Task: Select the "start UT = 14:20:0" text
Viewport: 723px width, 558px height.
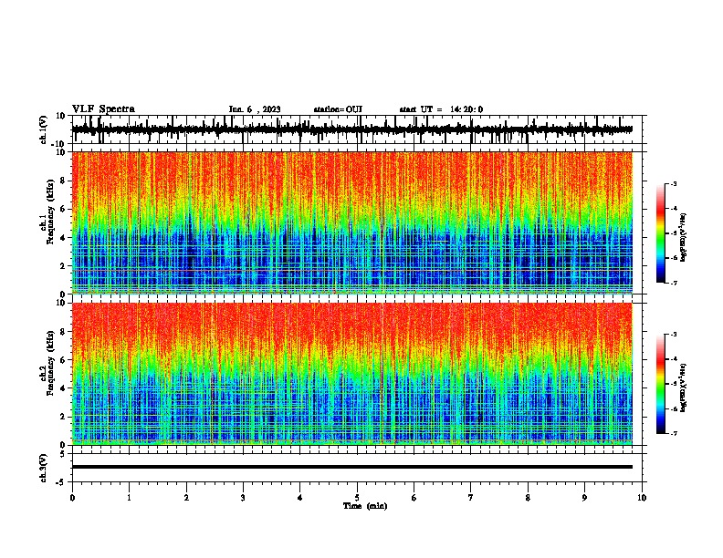Action: (441, 109)
